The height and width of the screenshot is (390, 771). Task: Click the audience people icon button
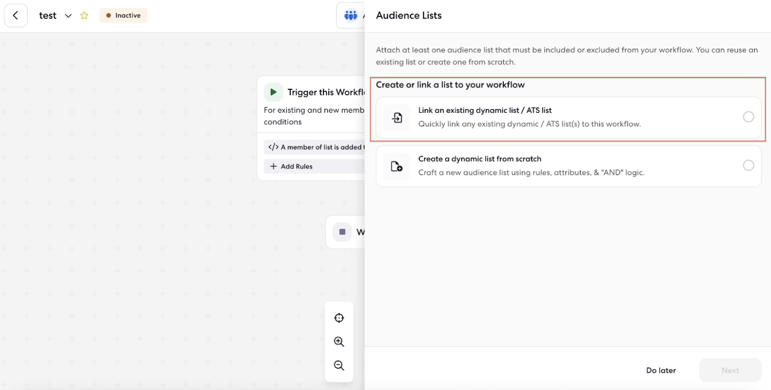(x=350, y=16)
